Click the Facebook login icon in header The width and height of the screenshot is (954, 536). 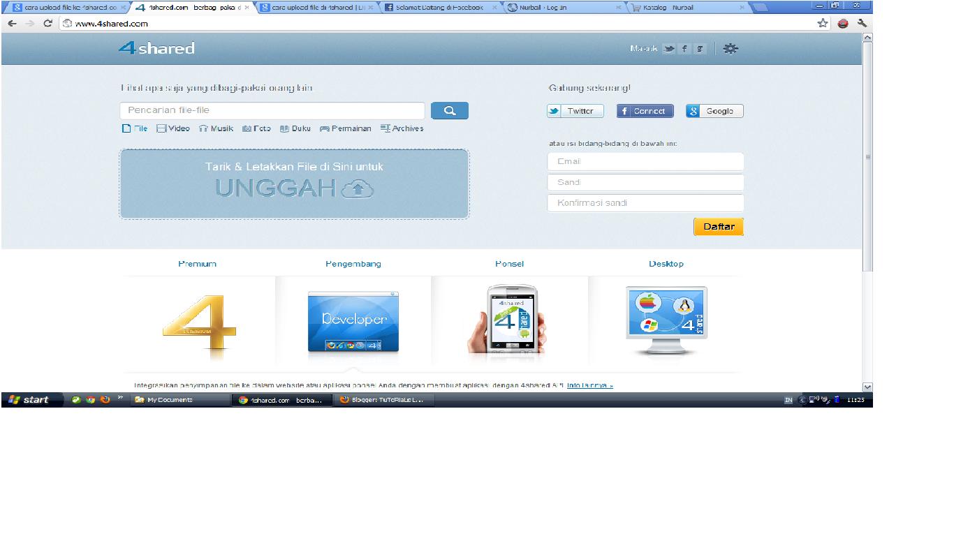pyautogui.click(x=684, y=49)
